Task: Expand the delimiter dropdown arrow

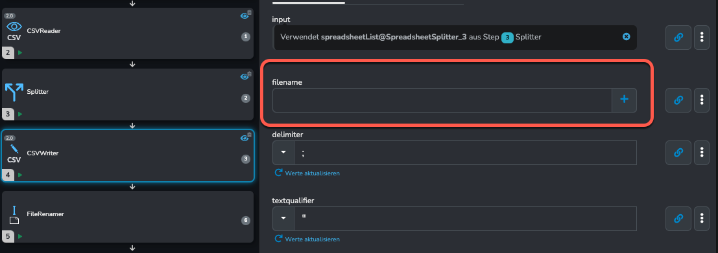Action: pos(283,153)
